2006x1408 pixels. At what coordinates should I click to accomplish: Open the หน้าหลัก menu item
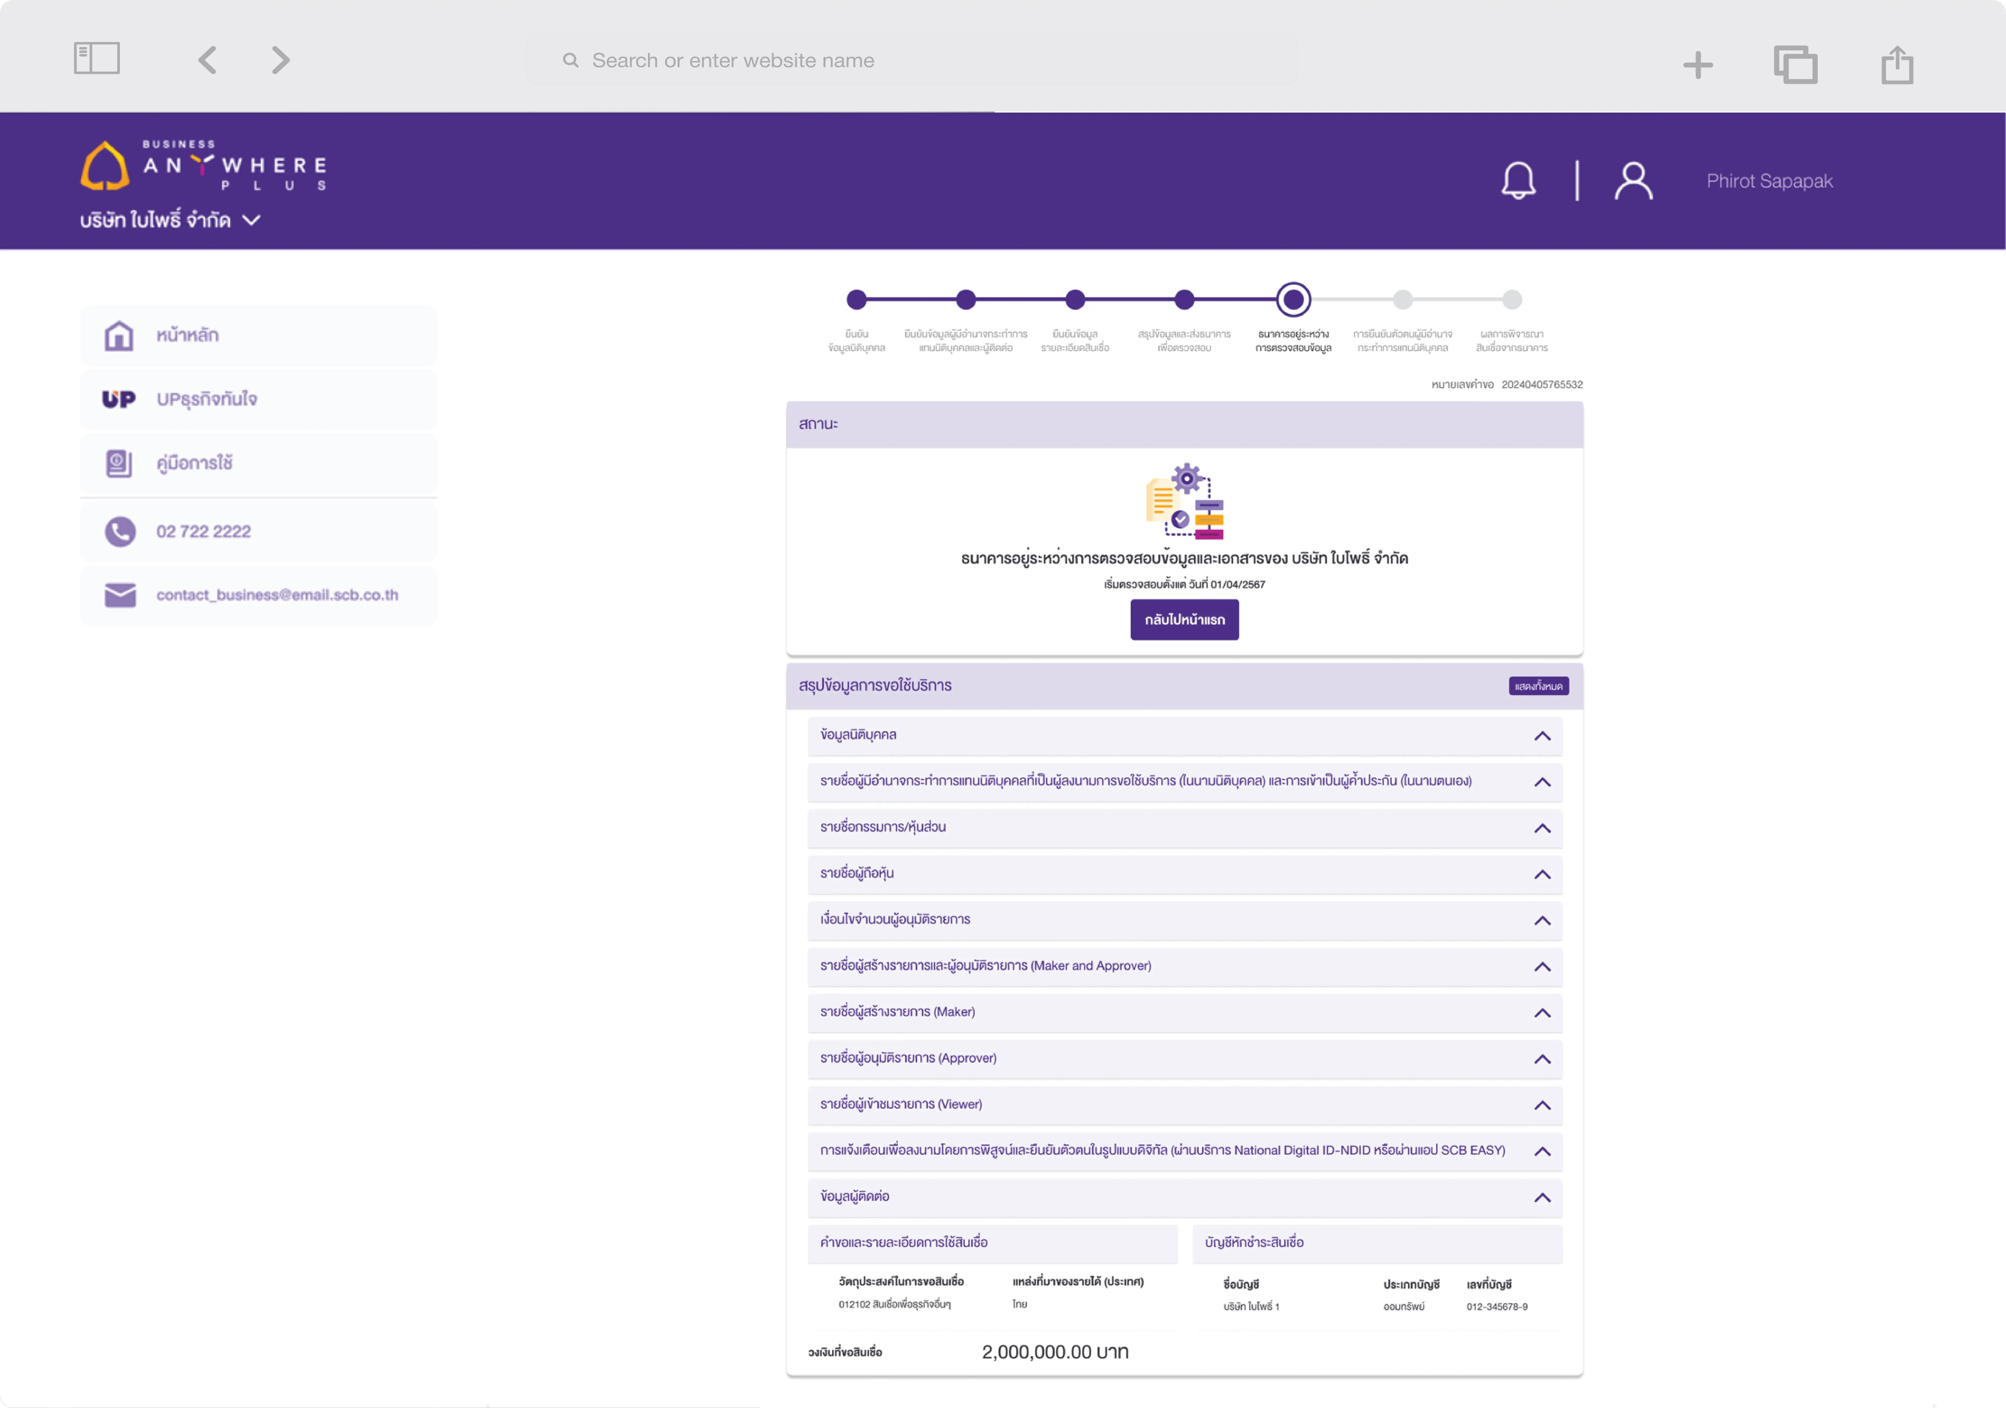click(x=259, y=335)
